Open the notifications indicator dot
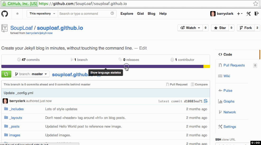 17,14
